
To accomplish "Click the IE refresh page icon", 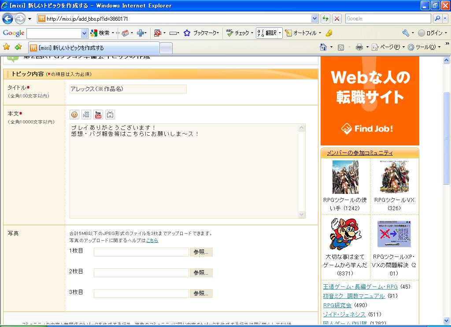I will tap(325, 19).
